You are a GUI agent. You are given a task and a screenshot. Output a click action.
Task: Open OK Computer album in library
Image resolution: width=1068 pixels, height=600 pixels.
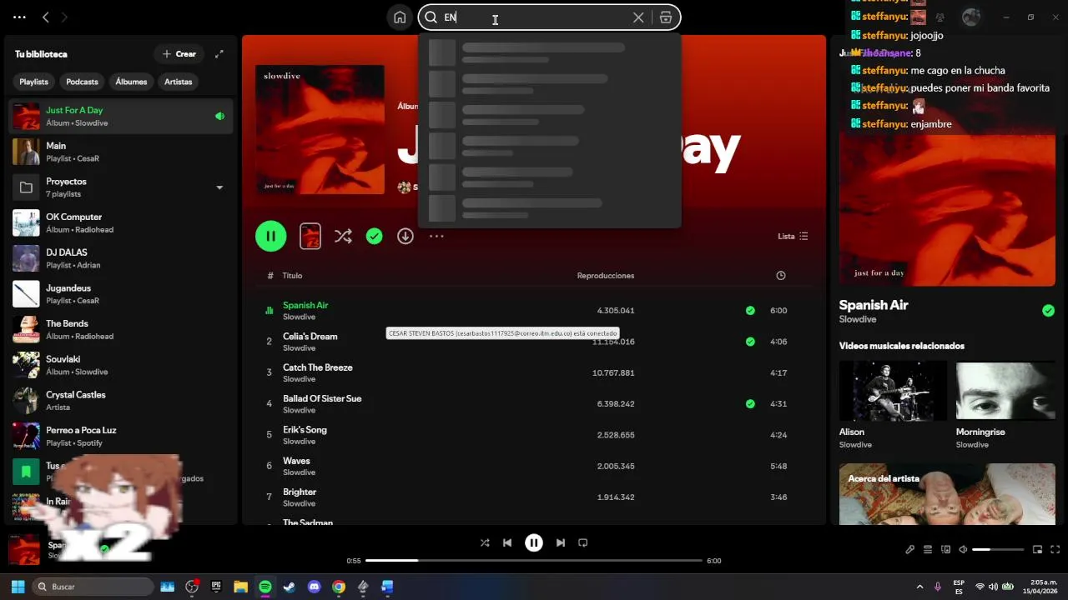[x=121, y=223]
